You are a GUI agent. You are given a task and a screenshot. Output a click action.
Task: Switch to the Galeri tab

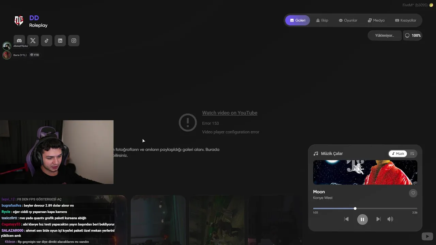pyautogui.click(x=298, y=20)
